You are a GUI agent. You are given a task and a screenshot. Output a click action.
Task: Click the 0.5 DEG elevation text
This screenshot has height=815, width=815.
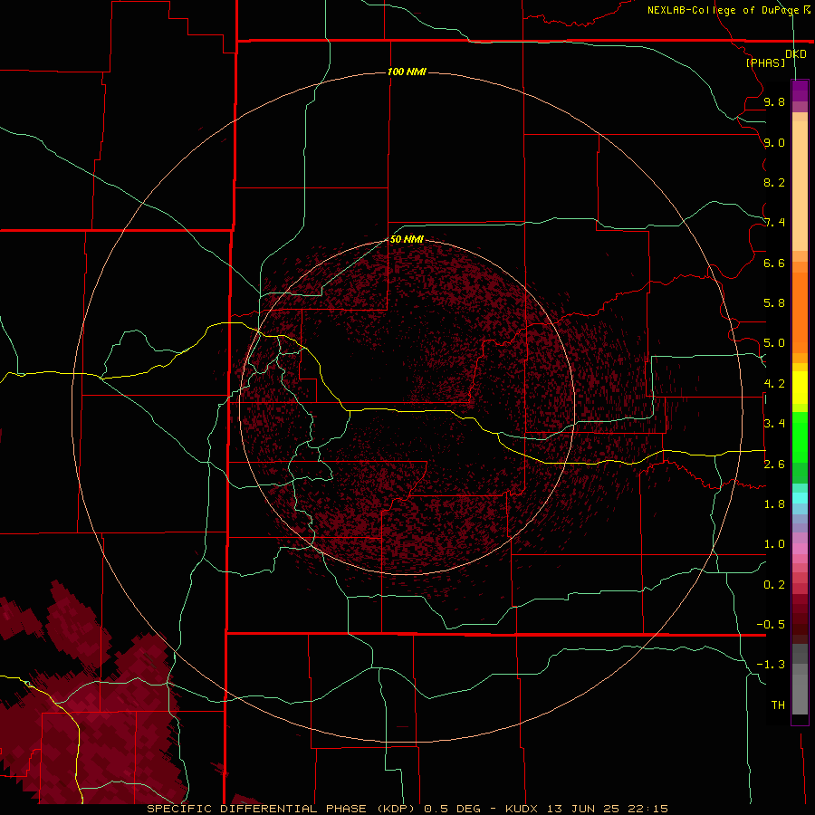point(454,809)
